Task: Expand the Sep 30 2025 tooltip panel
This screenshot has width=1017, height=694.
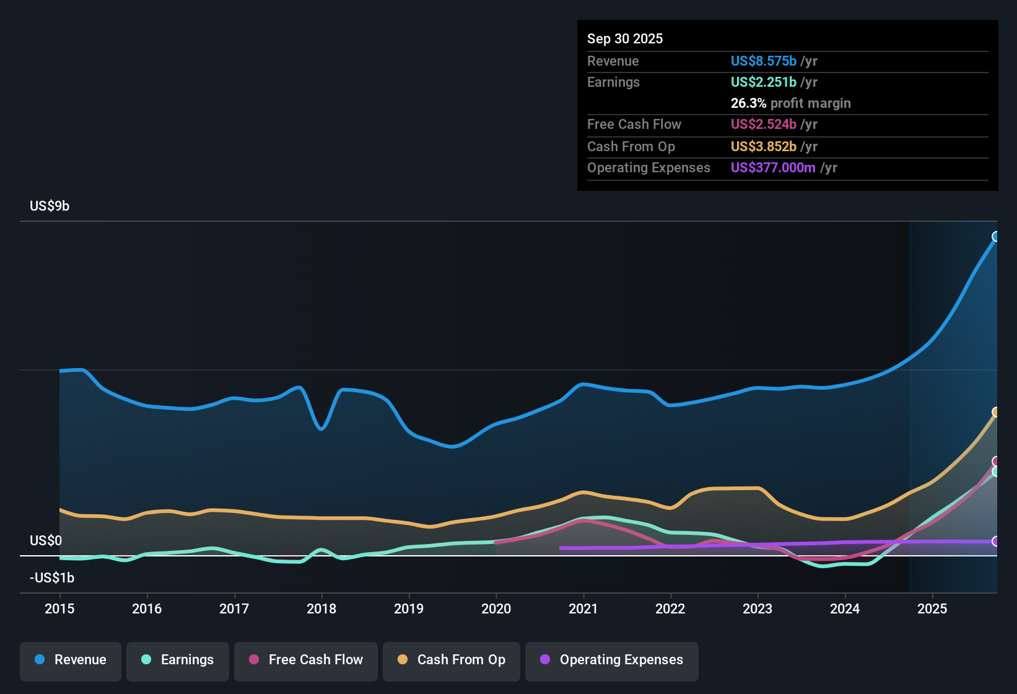Action: coord(625,38)
